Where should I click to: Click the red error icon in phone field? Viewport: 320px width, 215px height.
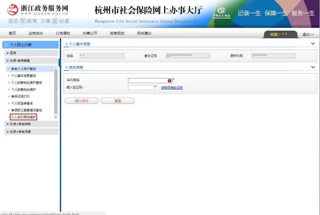click(169, 81)
